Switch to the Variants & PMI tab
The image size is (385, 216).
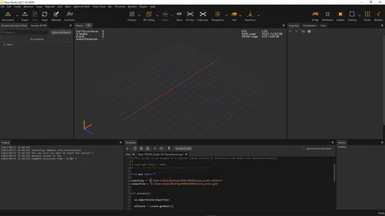coord(38,25)
